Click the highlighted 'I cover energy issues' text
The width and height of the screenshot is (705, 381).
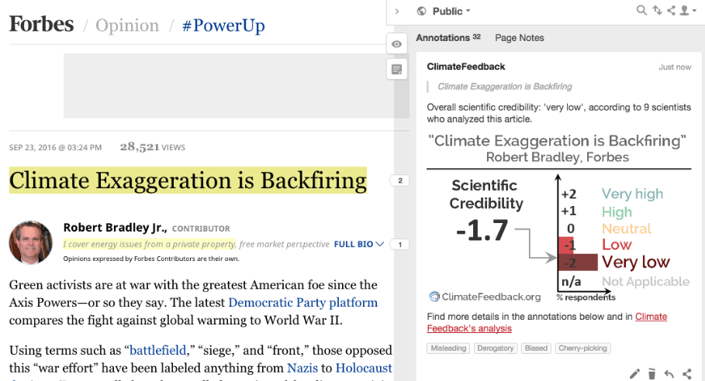[x=149, y=244]
